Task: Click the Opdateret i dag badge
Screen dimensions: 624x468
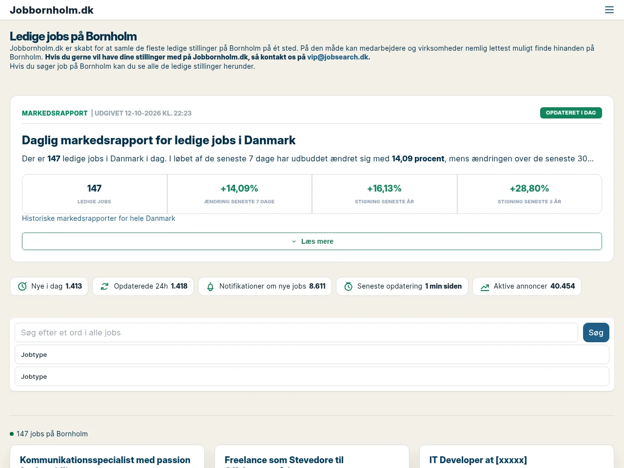Action: click(571, 113)
